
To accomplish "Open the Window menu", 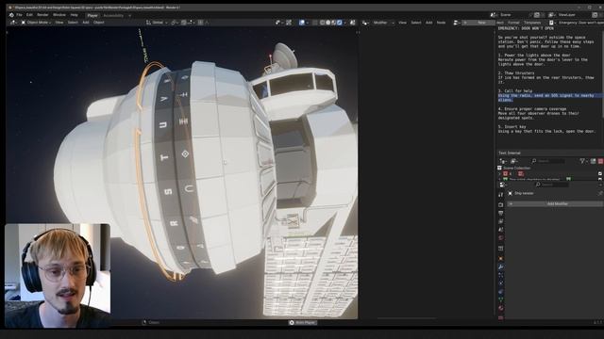I will (x=59, y=15).
